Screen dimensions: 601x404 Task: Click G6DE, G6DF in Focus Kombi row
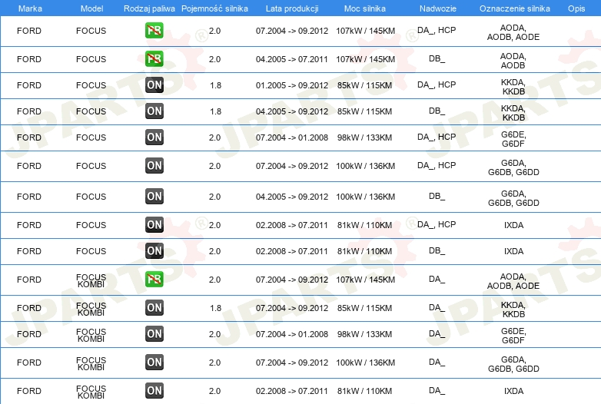coord(513,336)
